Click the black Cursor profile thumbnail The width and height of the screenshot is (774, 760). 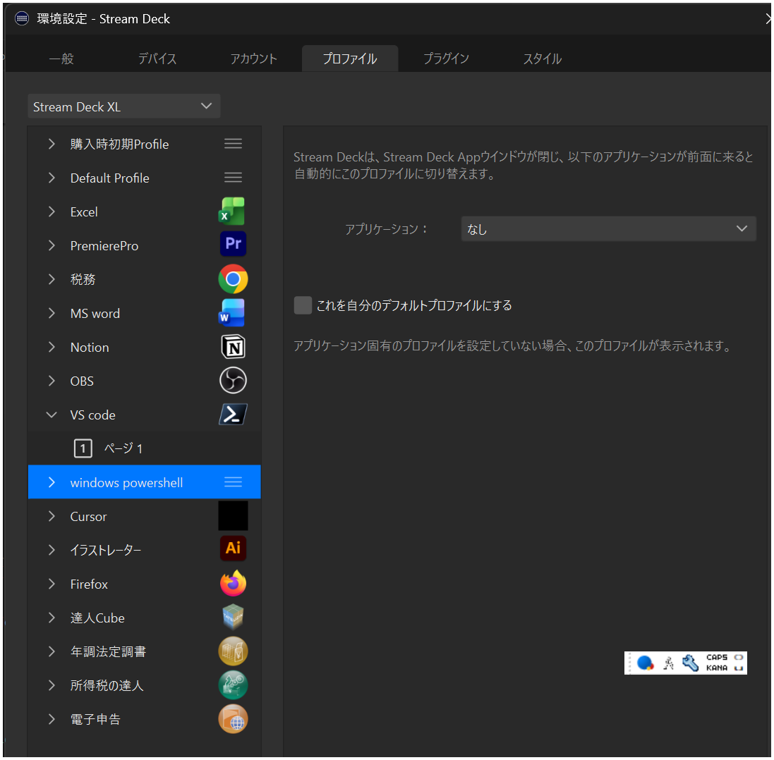pyautogui.click(x=233, y=515)
